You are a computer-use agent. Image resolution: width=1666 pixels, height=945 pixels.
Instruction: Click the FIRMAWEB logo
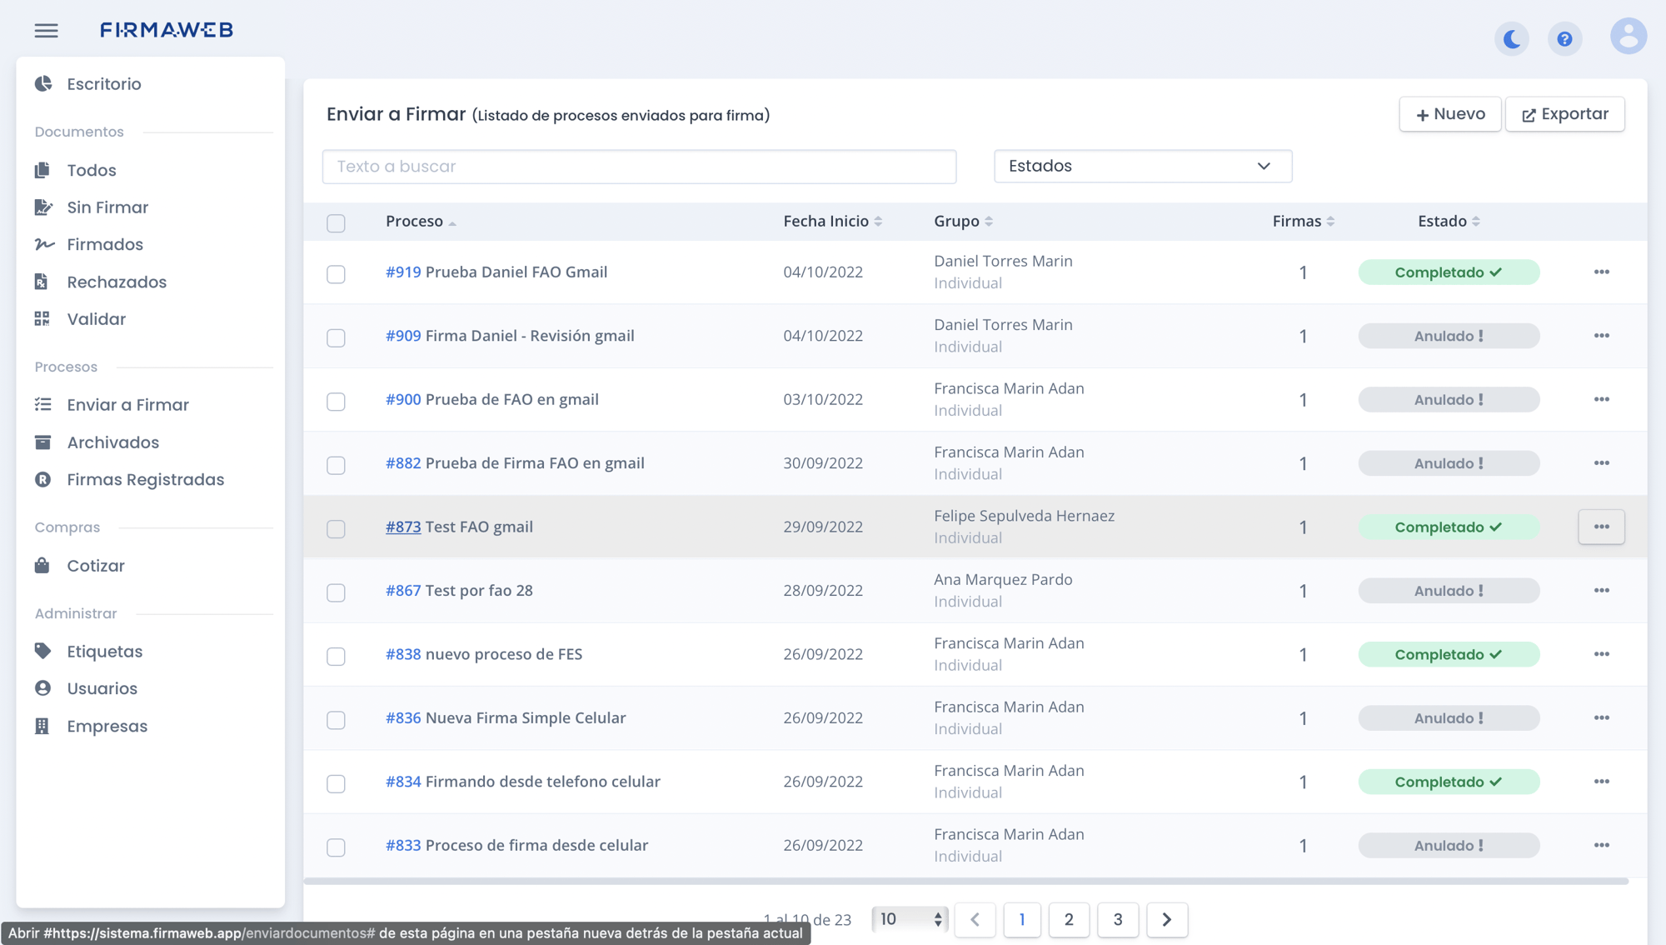coord(167,30)
